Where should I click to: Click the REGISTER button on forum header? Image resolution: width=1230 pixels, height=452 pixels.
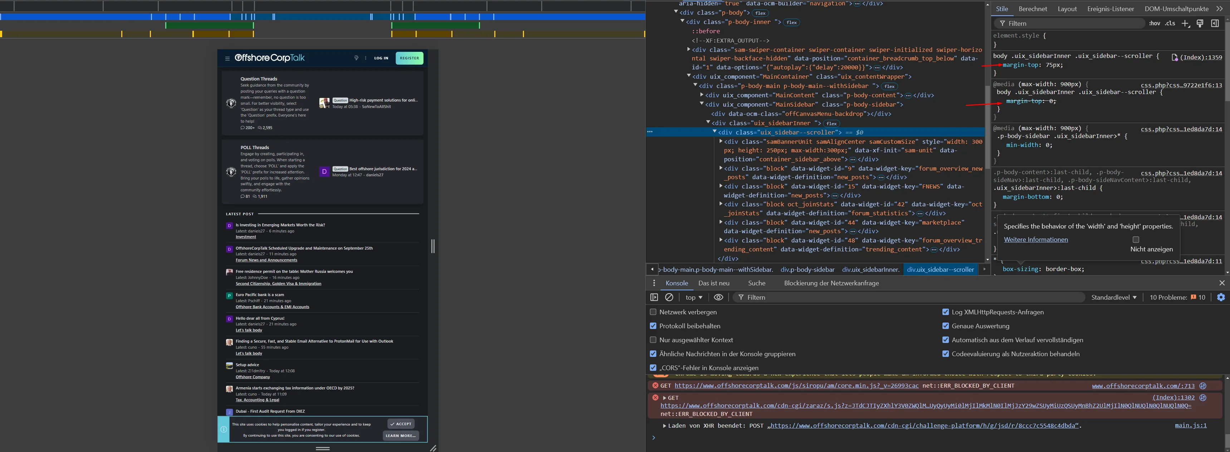pyautogui.click(x=409, y=57)
